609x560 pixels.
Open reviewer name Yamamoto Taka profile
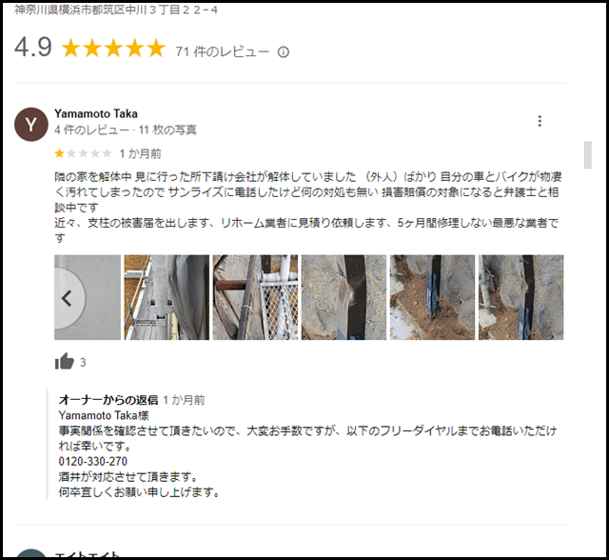[x=96, y=113]
